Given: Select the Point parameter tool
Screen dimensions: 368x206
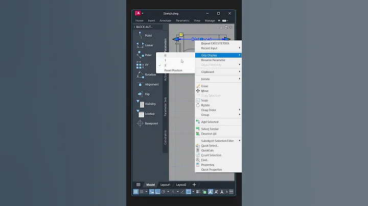Looking at the screenshot, I should click(x=145, y=35).
